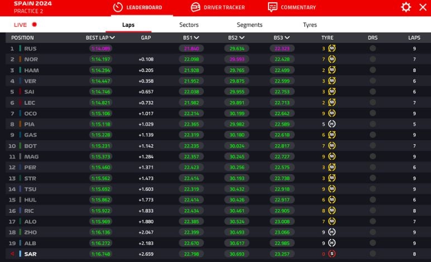Open the Leaderboard stopwatch icon
This screenshot has height=262, width=431.
pos(117,7)
